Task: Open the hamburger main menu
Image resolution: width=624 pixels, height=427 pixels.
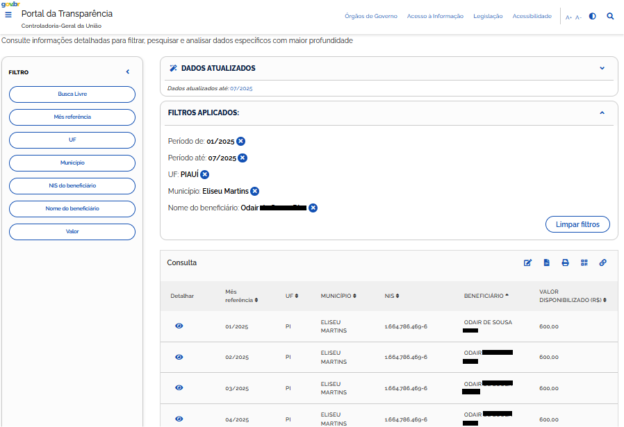Action: click(8, 15)
